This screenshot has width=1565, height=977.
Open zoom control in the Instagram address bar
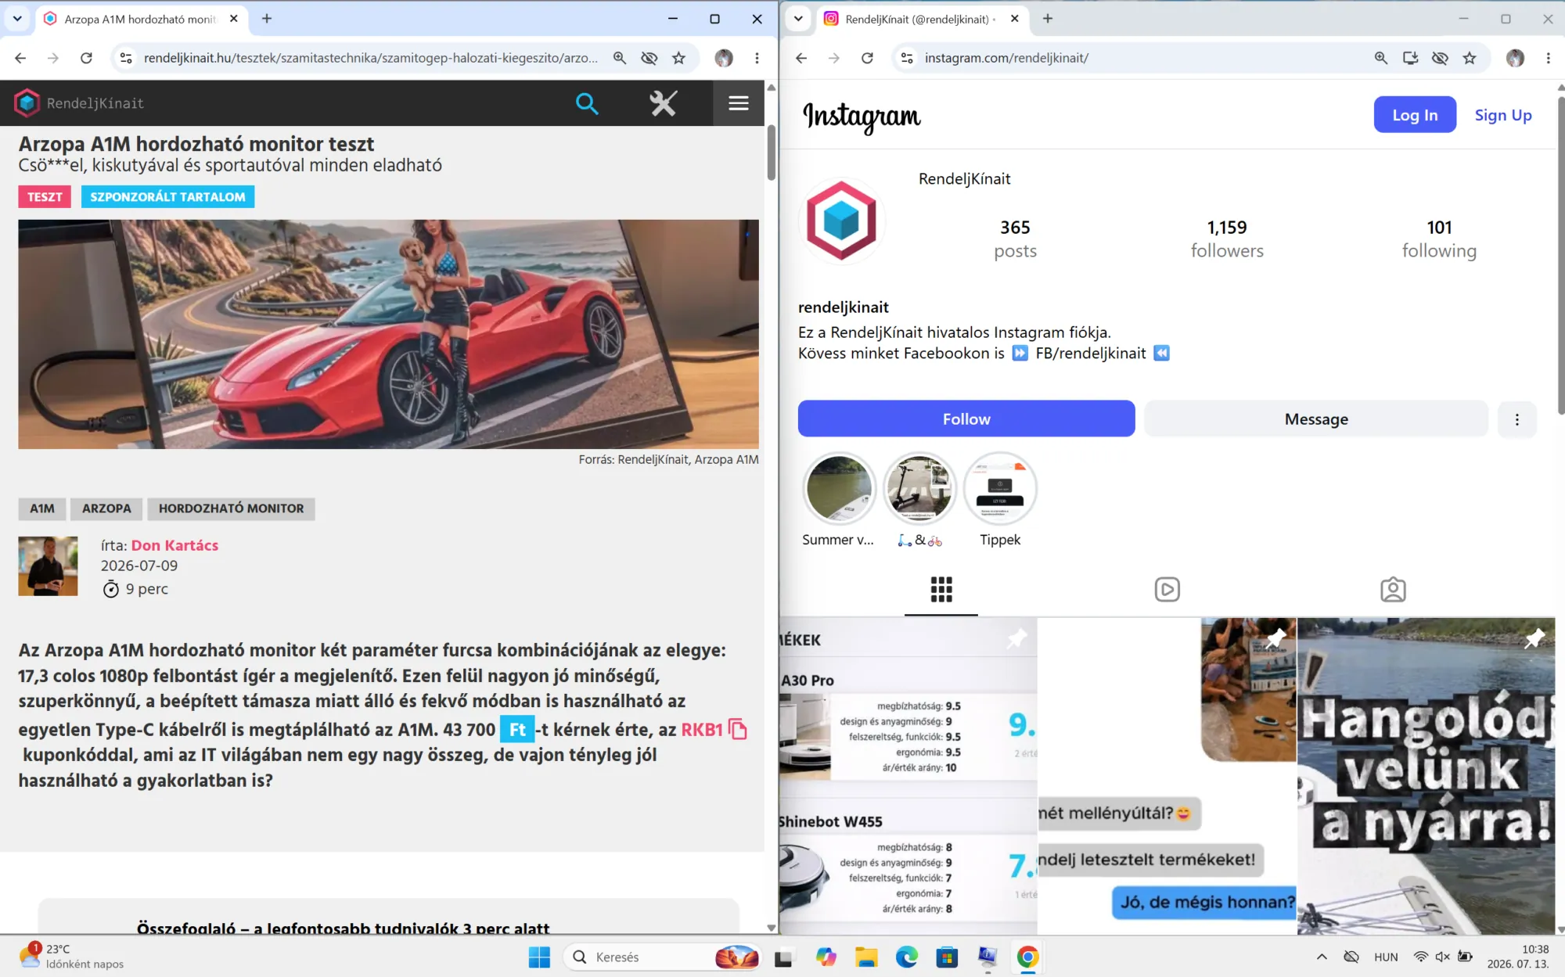pos(1380,58)
